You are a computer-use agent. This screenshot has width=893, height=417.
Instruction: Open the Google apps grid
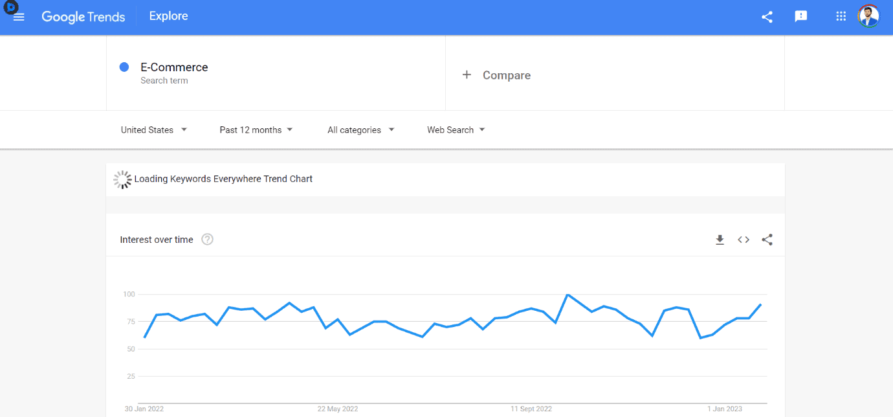pos(841,16)
